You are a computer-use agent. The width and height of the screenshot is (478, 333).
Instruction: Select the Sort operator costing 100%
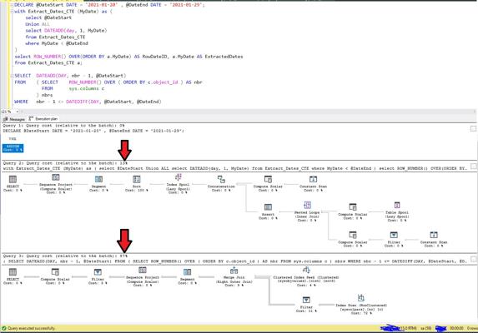click(x=137, y=184)
